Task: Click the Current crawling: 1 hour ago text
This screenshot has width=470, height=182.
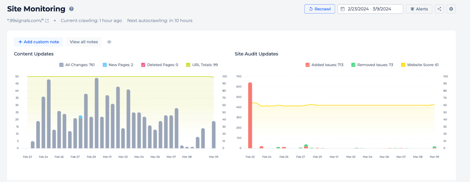Action: [x=92, y=21]
